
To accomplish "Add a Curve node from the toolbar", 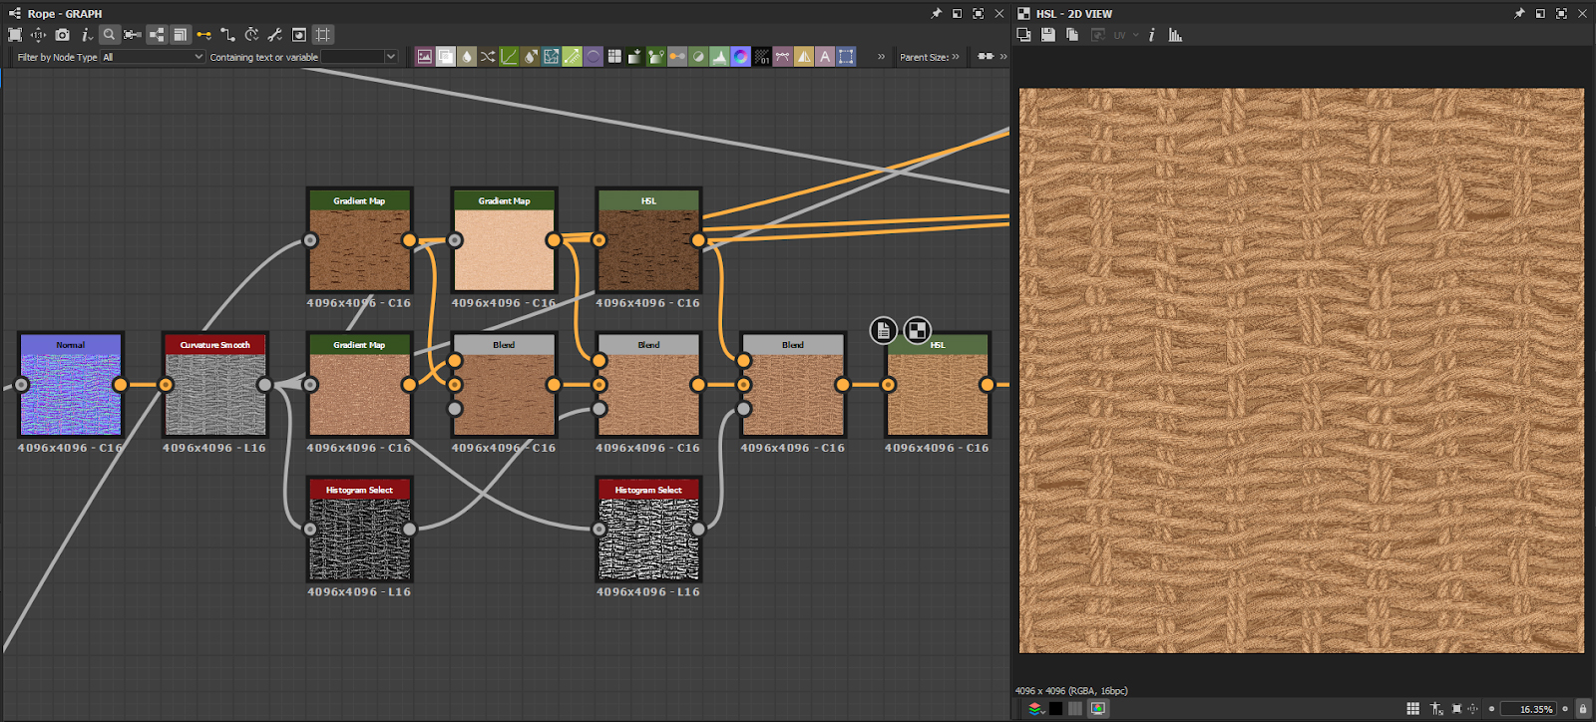I will point(509,57).
